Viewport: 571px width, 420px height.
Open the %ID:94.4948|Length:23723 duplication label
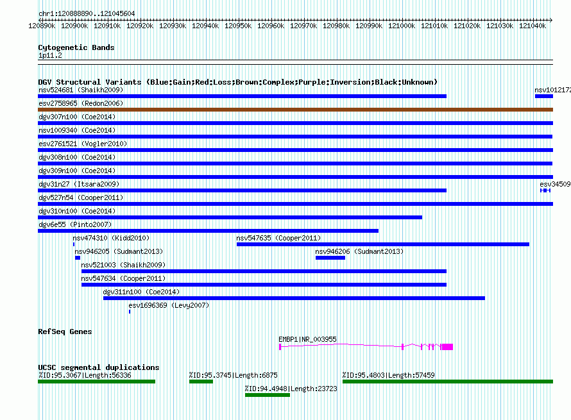pos(291,389)
